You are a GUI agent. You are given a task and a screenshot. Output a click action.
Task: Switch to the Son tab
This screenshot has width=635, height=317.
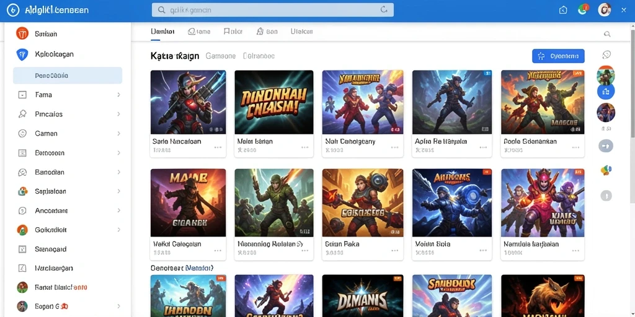pos(267,32)
